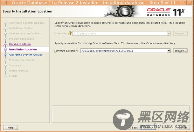Select Install Product step

19,71
